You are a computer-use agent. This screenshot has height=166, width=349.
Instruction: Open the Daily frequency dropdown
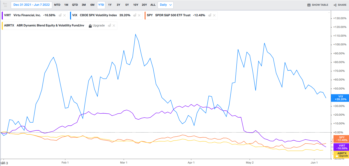(x=165, y=5)
